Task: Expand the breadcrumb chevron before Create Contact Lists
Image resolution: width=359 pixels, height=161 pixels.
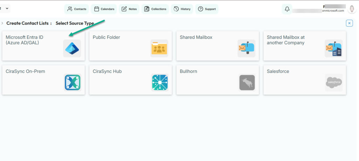Action: pos(2,23)
